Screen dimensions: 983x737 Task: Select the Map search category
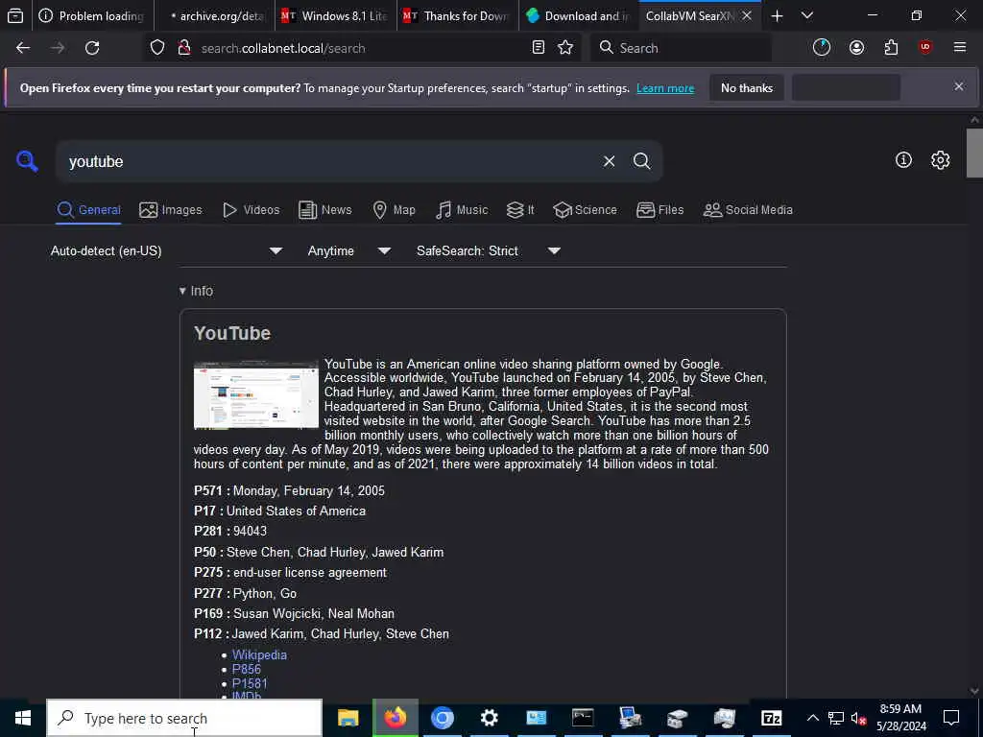(x=394, y=210)
